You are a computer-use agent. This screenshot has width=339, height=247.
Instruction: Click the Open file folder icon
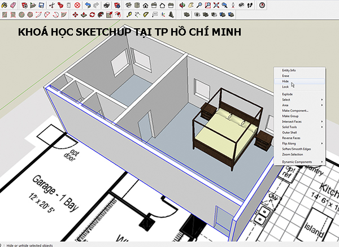click(x=33, y=5)
